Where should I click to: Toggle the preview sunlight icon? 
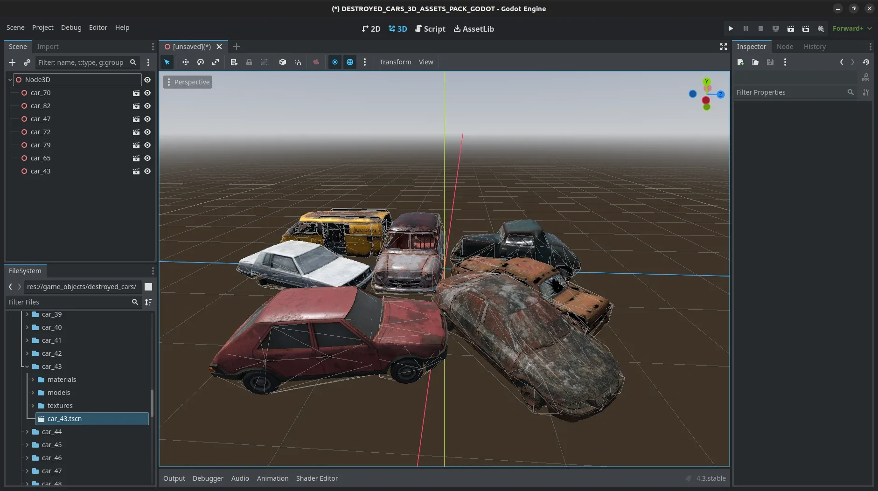click(x=335, y=62)
